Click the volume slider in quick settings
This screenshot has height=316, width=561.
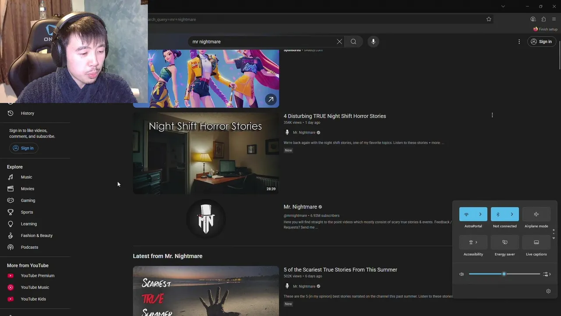coord(504,274)
